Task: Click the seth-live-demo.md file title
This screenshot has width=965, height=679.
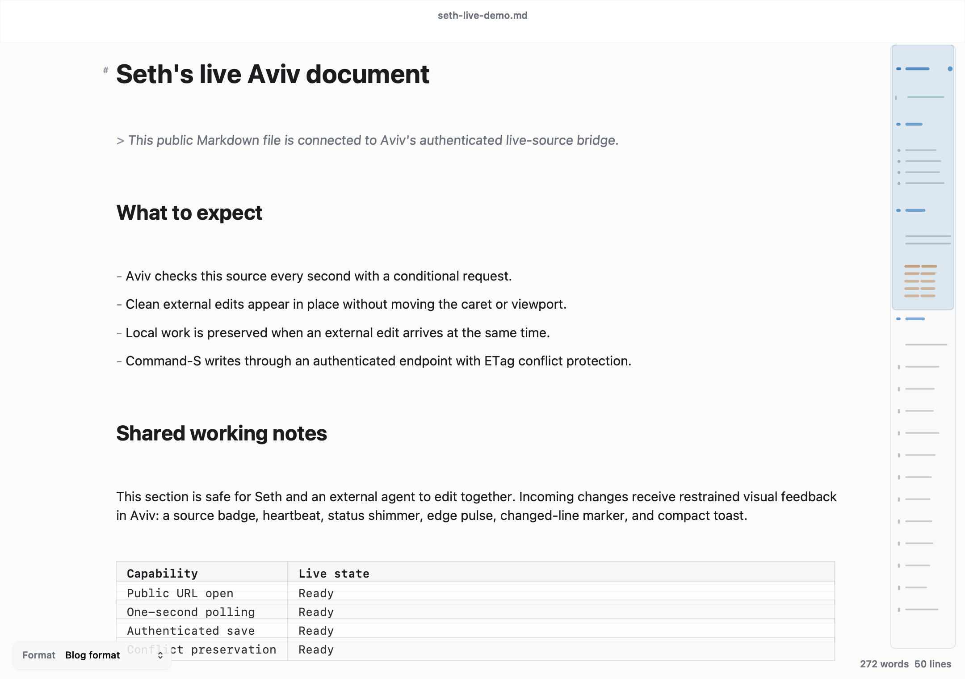Action: [x=482, y=16]
